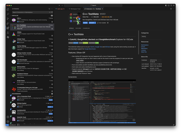Image resolution: width=181 pixels, height=133 pixels.
Task: Toggle primary sidebar visibility
Action: coord(166,5)
